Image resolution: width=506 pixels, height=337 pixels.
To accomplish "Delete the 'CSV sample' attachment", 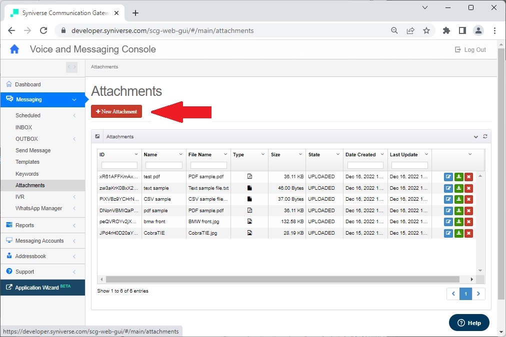I will pyautogui.click(x=469, y=199).
